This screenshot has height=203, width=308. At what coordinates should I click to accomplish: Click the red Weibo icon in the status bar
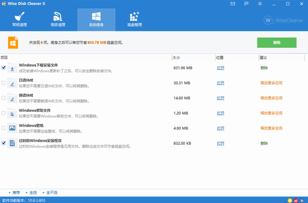[296, 200]
